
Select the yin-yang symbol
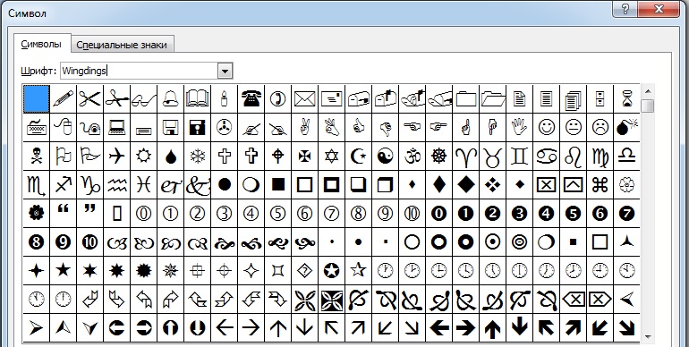(385, 156)
